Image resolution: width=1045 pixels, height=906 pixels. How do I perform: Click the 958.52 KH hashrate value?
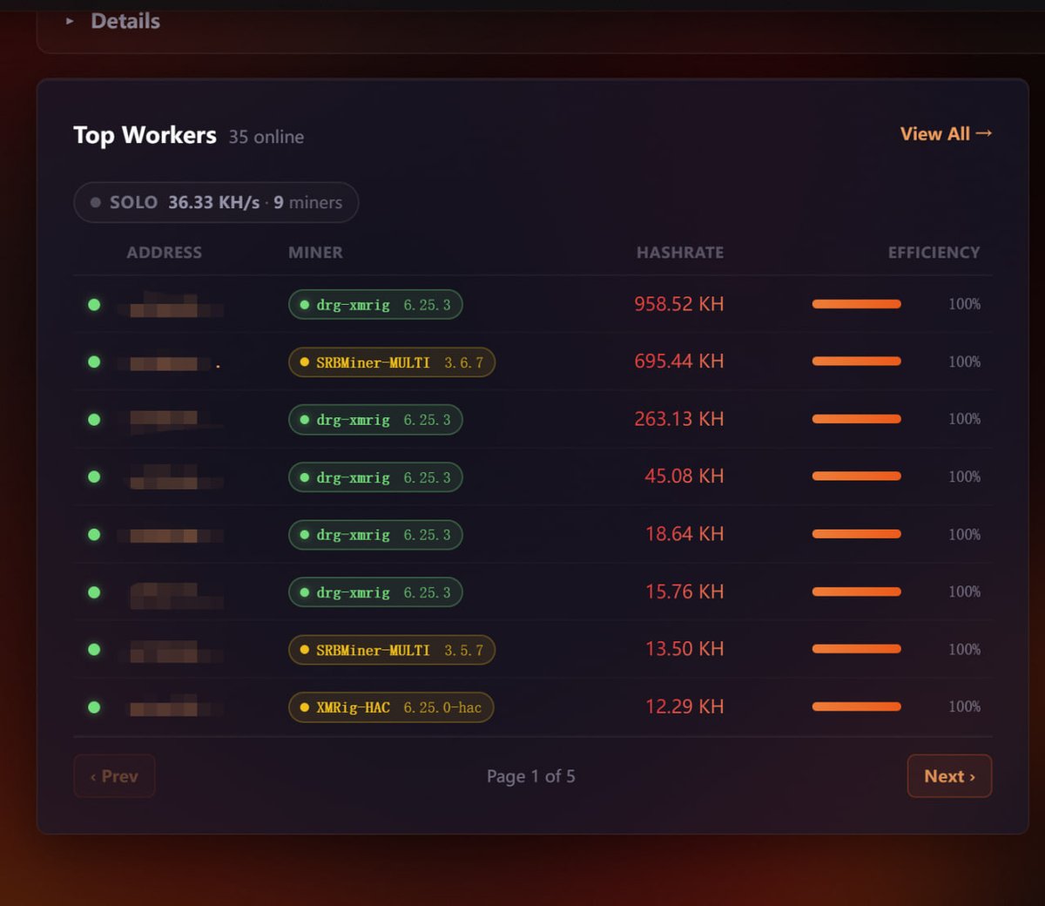click(x=679, y=304)
